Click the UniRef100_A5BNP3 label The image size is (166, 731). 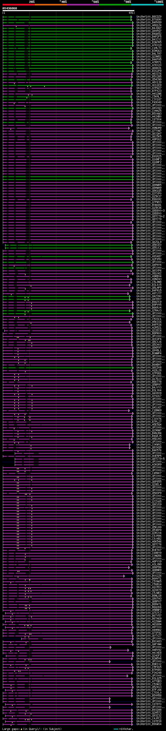coord(149,610)
